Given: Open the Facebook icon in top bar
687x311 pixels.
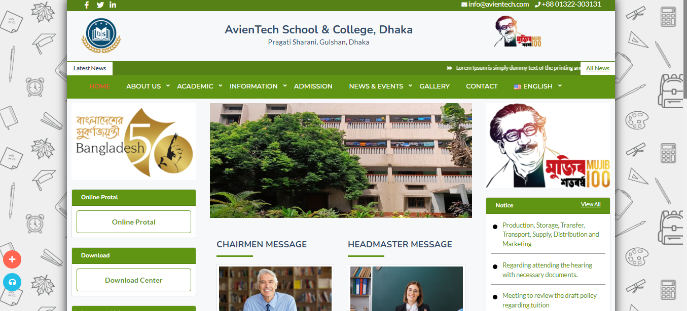Looking at the screenshot, I should 87,5.
